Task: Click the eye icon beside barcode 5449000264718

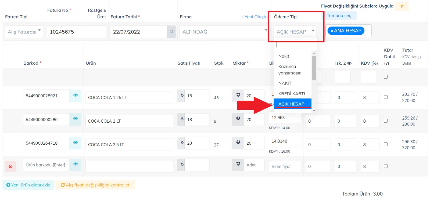Action: click(76, 142)
